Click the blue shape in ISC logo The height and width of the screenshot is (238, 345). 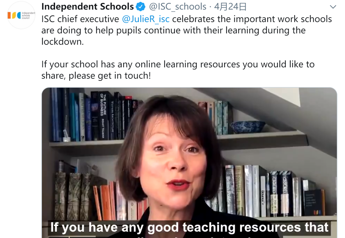pos(19,15)
